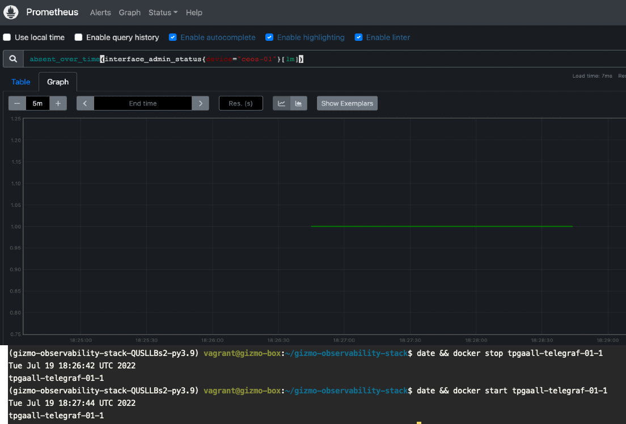
Task: Click the 'docker start tpgaall-telegraf-01-1' command text
Action: [x=530, y=391]
